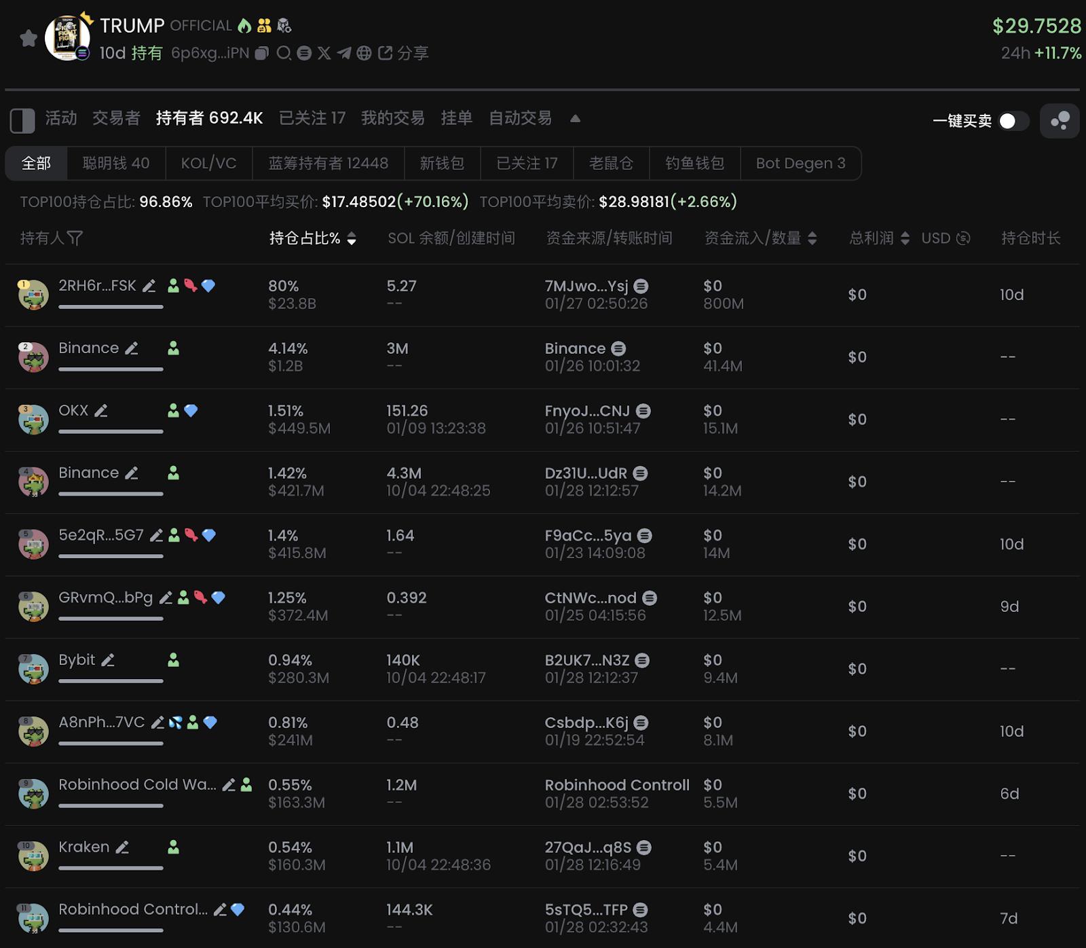Viewport: 1086px width, 948px height.
Task: Edit the first Binance holder label
Action: [132, 348]
